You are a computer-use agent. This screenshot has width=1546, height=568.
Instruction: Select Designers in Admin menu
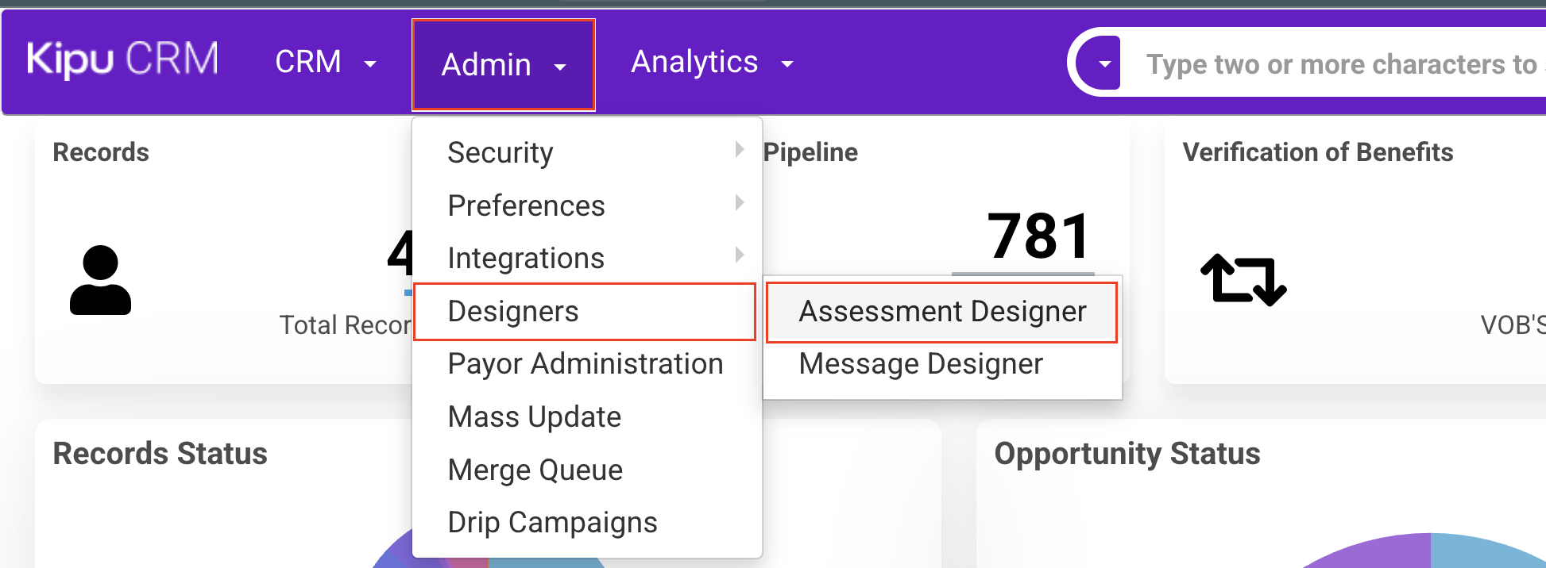[585, 311]
